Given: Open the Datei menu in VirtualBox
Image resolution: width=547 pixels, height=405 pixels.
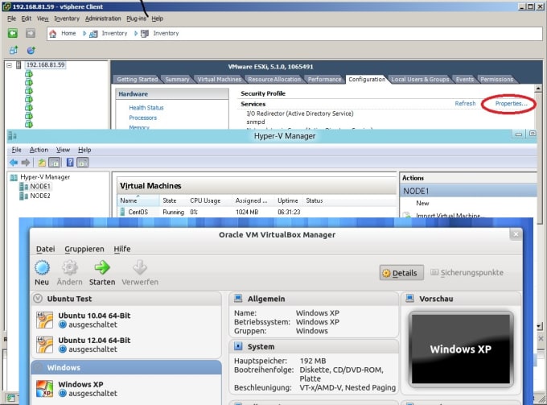Looking at the screenshot, I should (x=46, y=249).
